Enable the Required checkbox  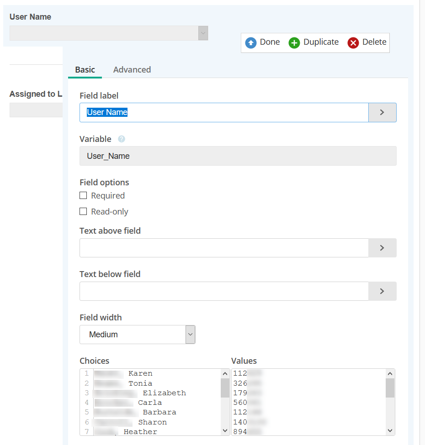tap(83, 195)
